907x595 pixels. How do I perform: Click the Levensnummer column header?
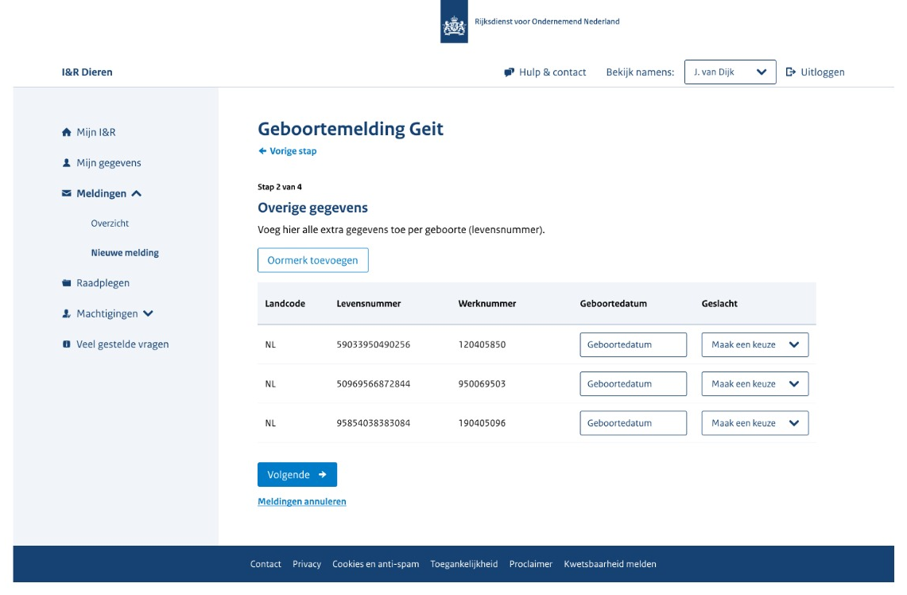(369, 303)
